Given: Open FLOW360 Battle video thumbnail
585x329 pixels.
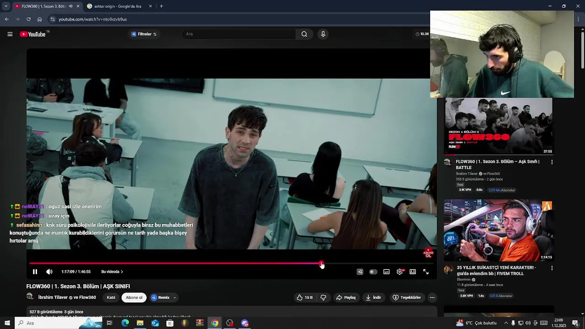Looking at the screenshot, I should (499, 127).
